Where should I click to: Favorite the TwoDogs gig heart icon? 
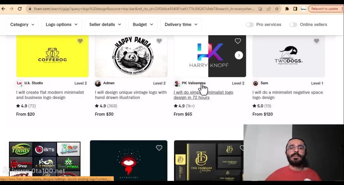[316, 41]
